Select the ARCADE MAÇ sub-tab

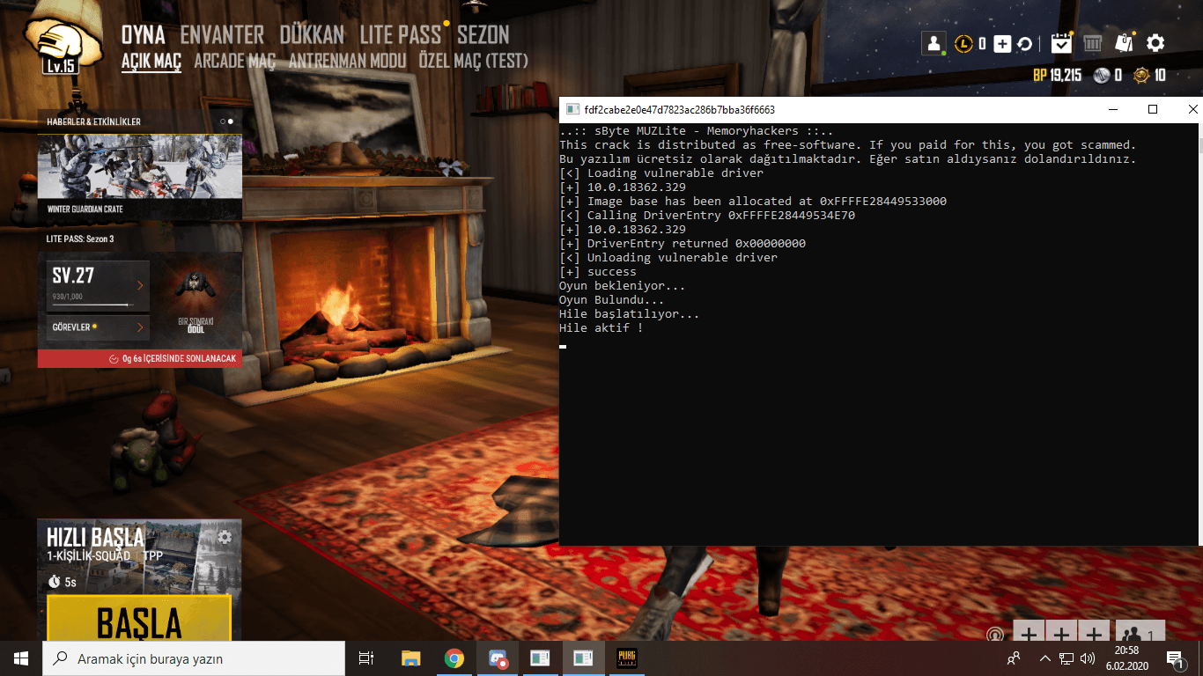[x=234, y=61]
